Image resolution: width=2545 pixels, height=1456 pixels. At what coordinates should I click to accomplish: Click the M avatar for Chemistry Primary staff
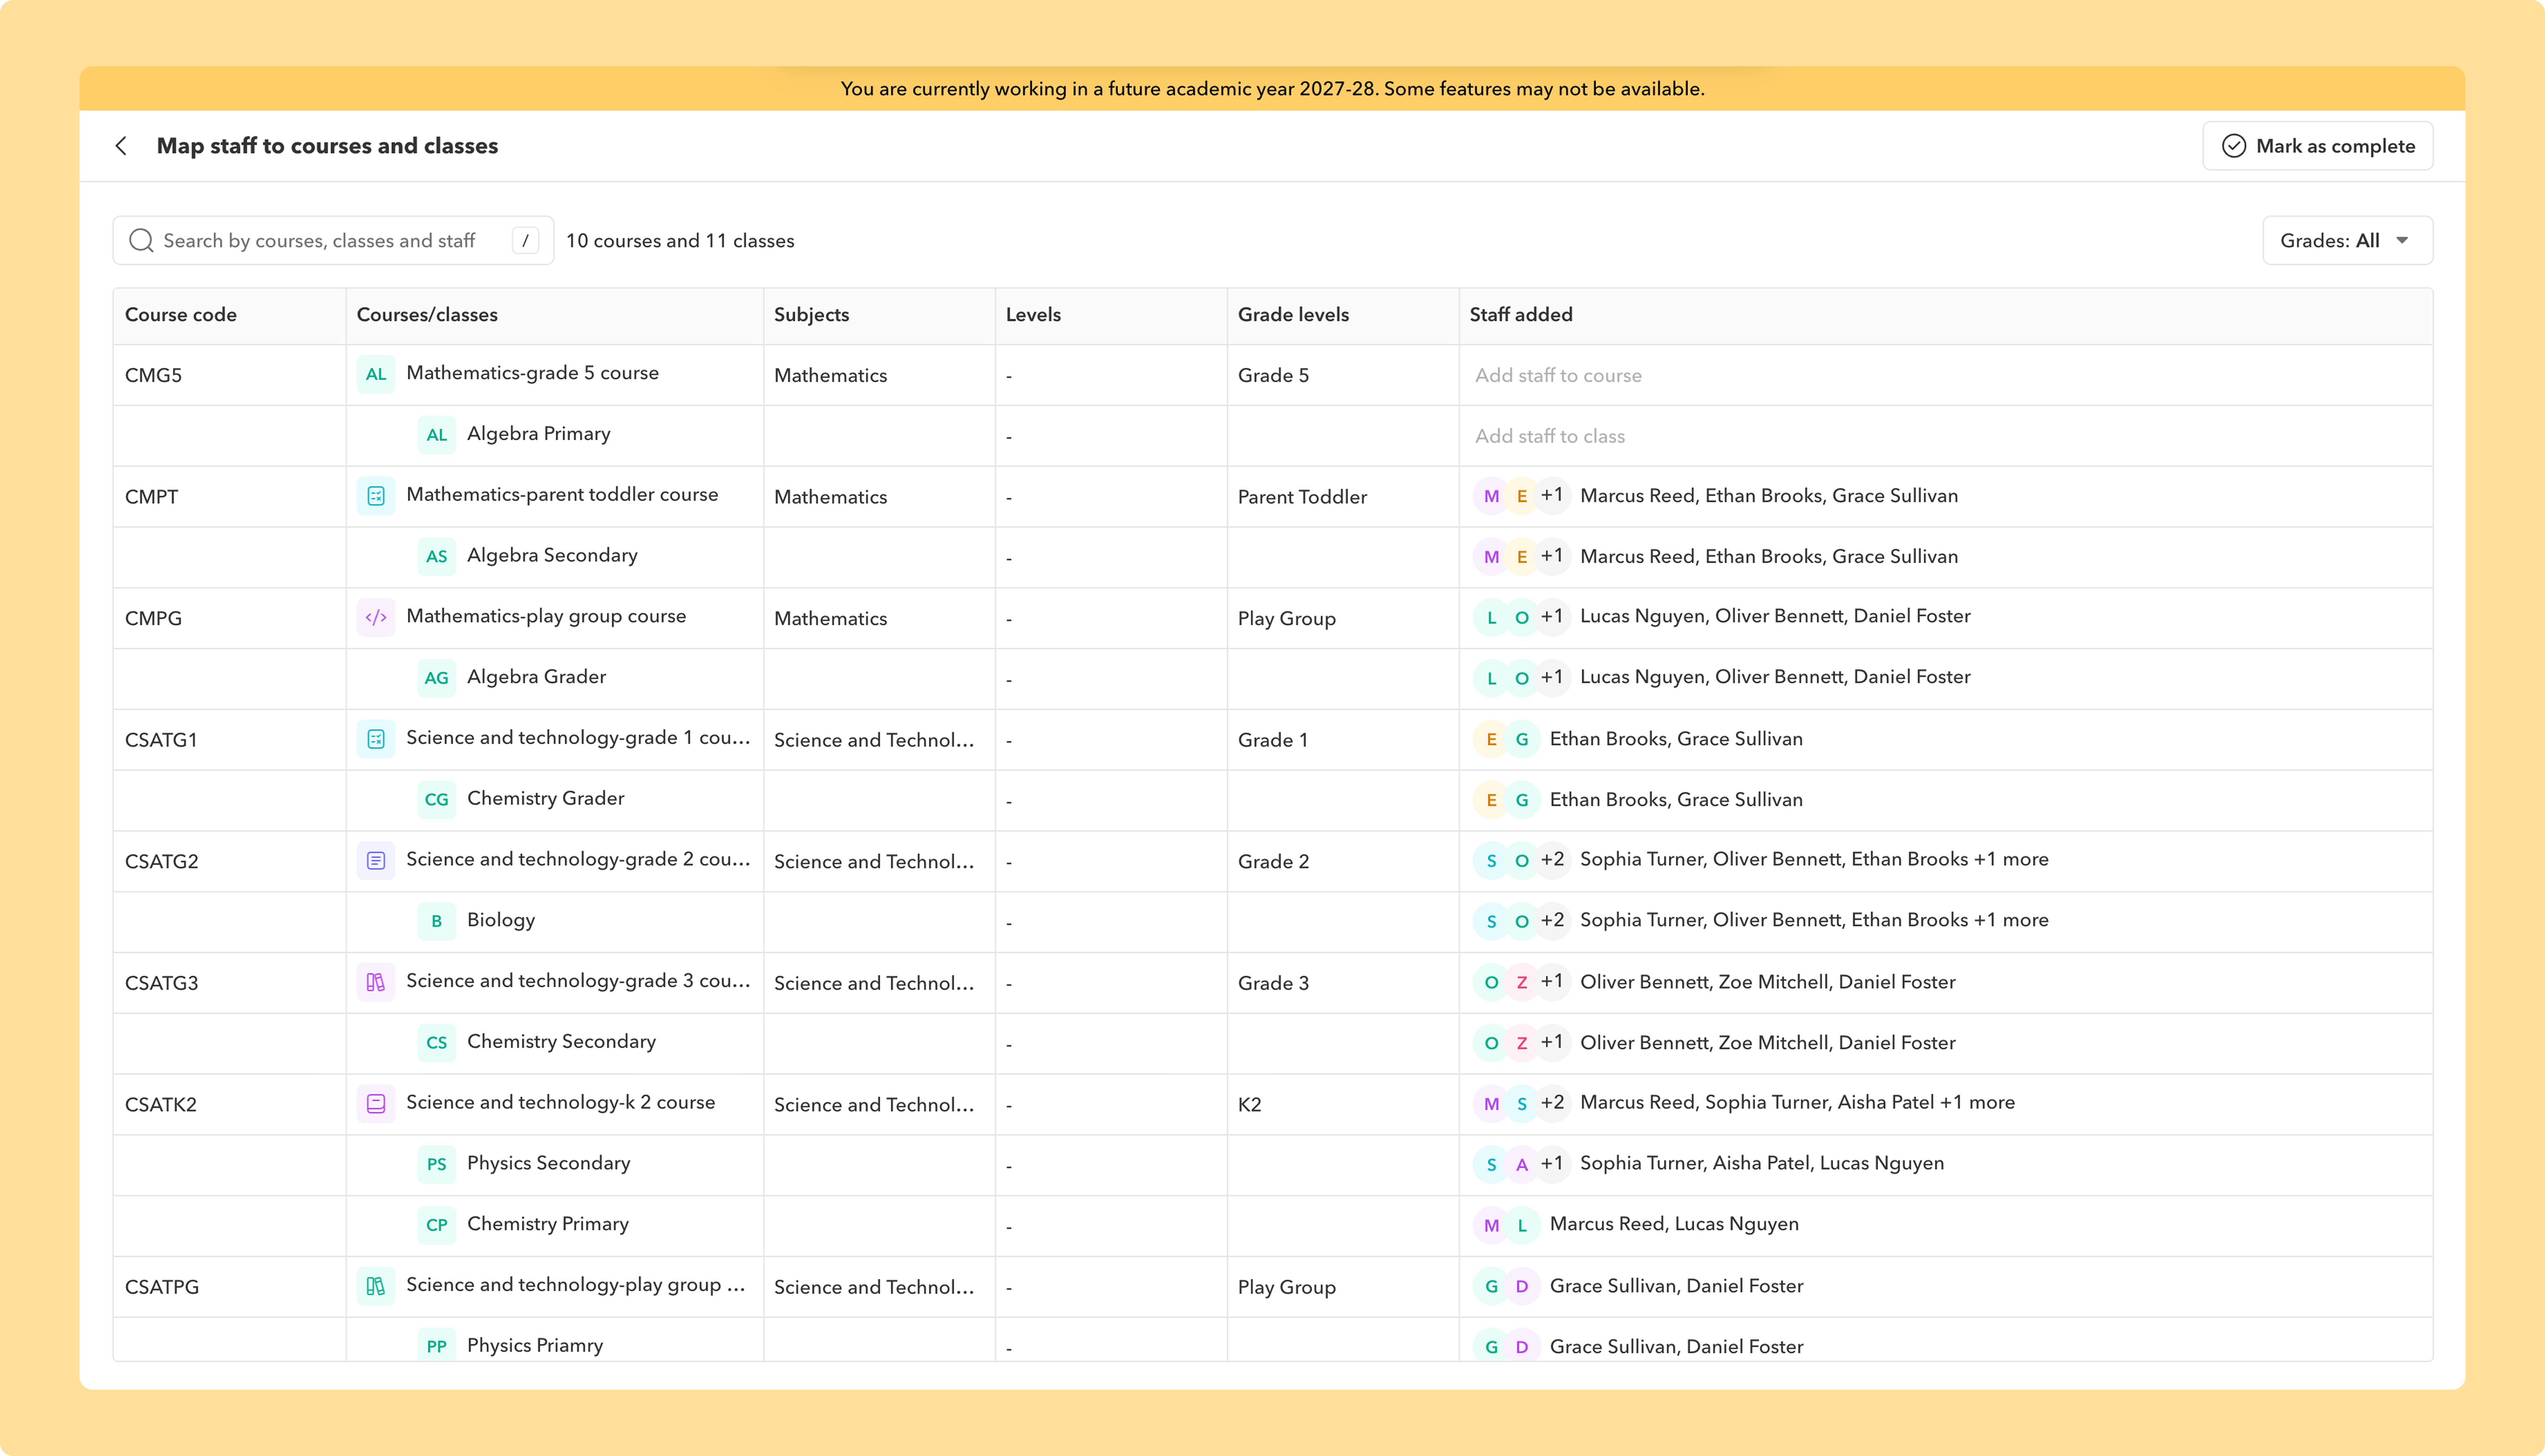[1491, 1225]
